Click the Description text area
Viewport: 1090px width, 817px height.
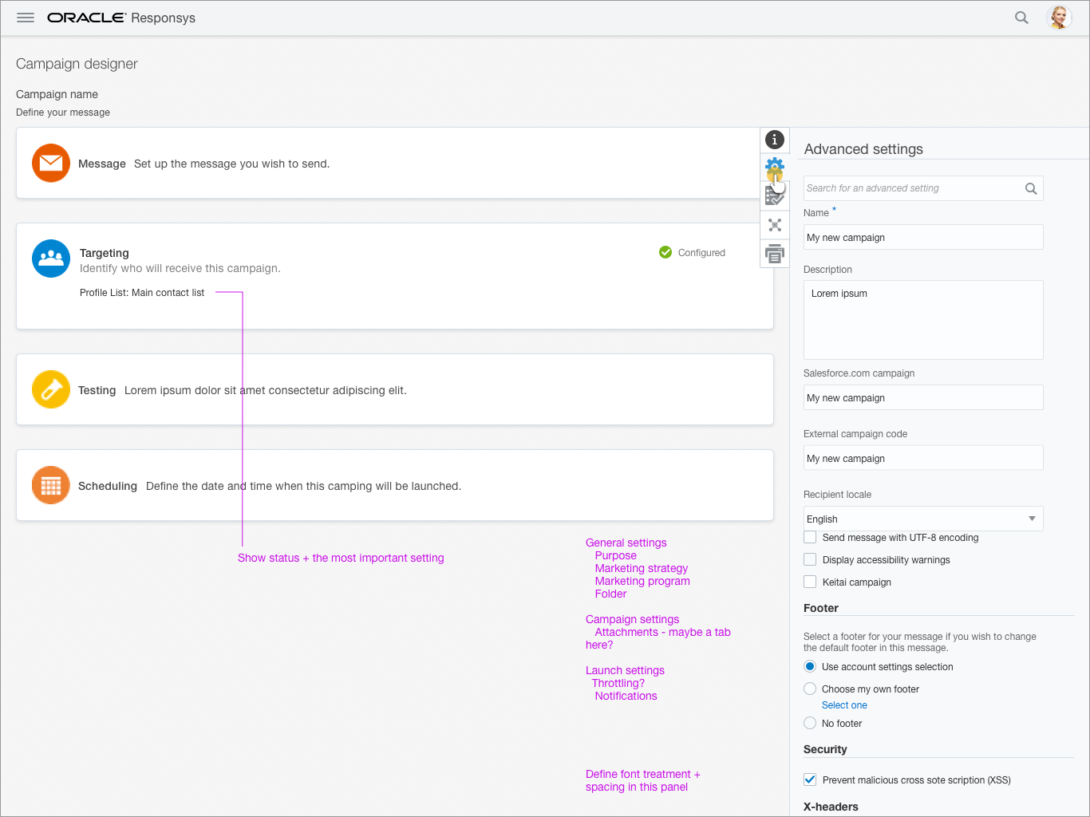click(923, 320)
